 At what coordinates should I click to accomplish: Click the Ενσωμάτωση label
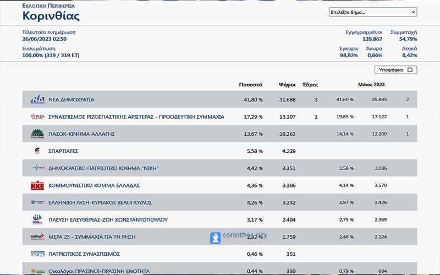(38, 48)
